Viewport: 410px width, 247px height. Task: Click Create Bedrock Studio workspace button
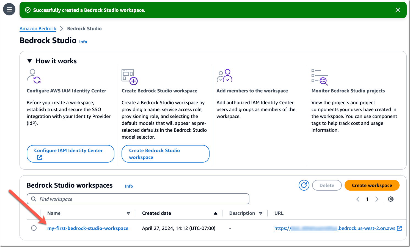165,154
